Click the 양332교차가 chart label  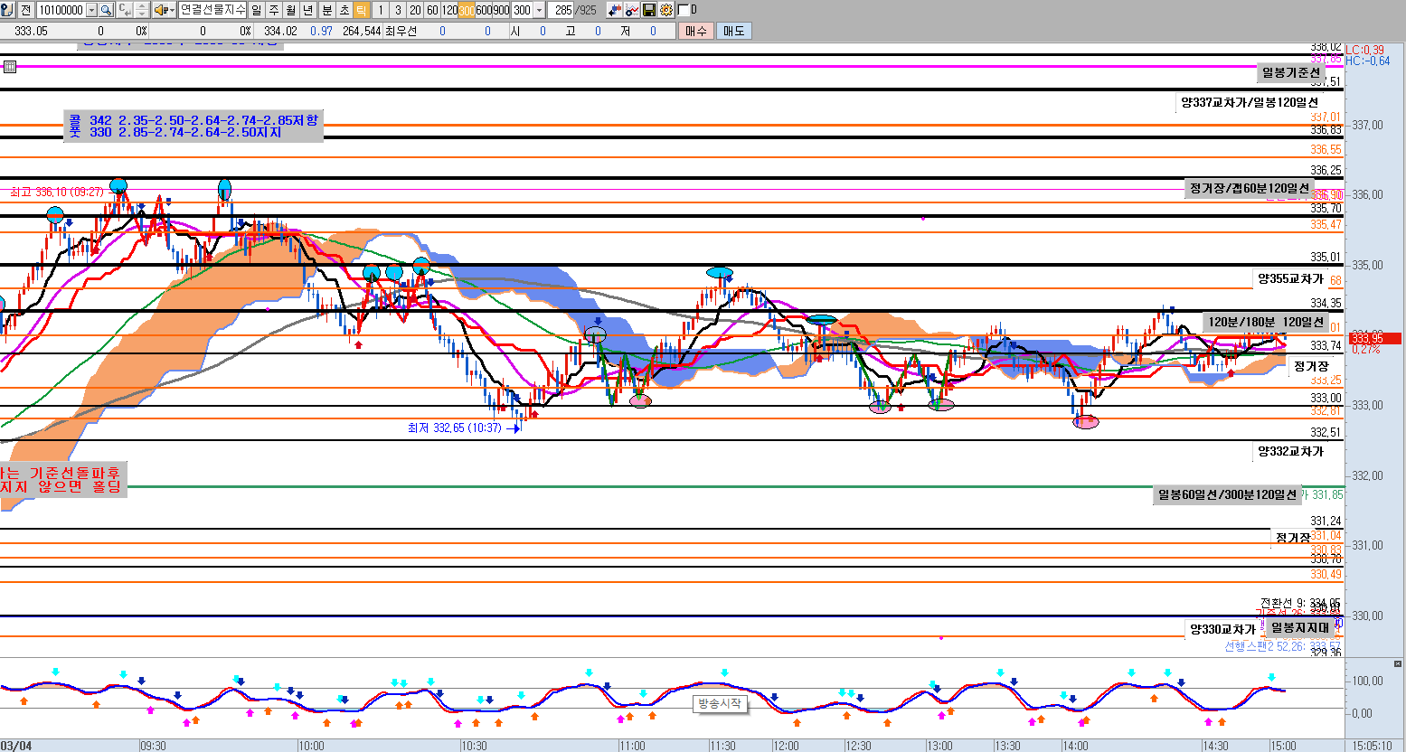[x=1290, y=451]
